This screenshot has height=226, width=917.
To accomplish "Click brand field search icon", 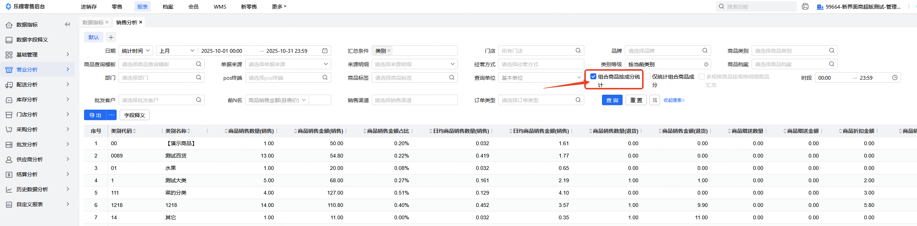I will (705, 51).
